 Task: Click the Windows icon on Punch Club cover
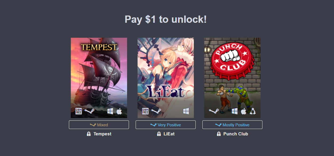[x=235, y=111]
